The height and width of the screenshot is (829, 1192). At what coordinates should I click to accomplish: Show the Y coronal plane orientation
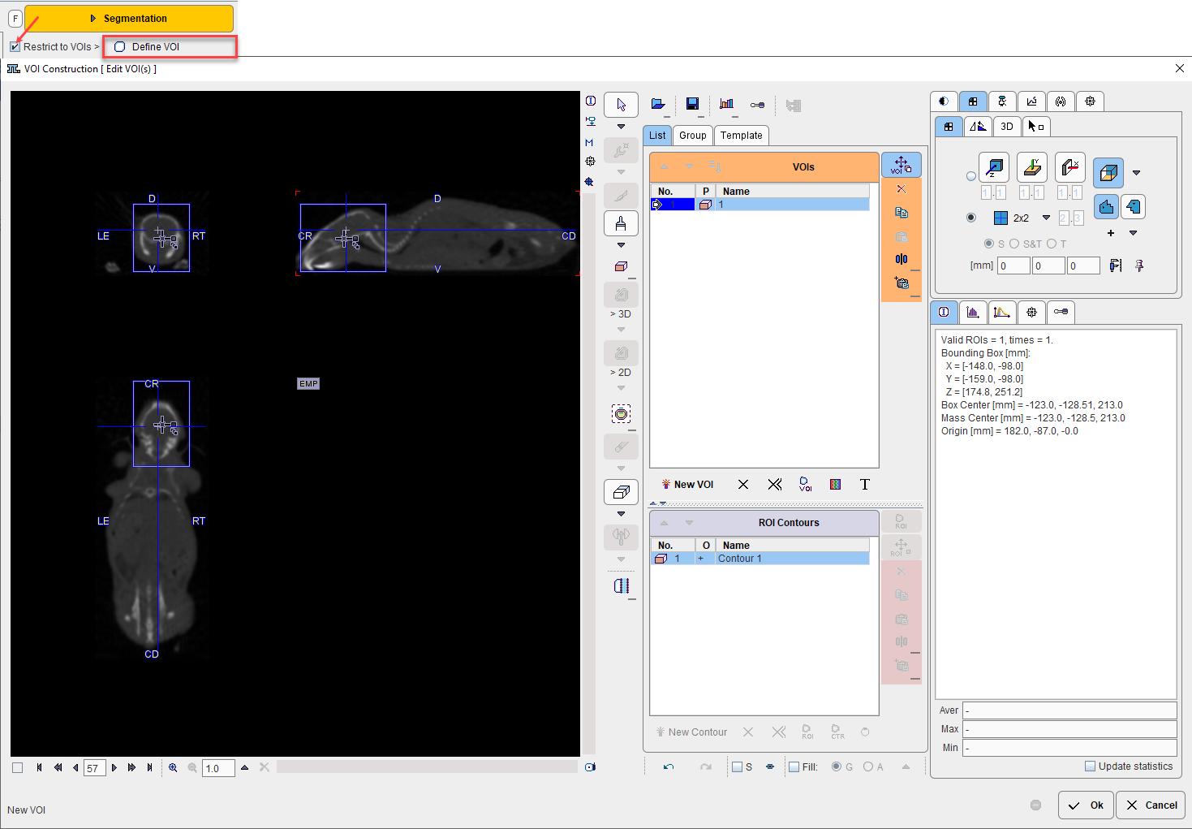[x=1032, y=167]
